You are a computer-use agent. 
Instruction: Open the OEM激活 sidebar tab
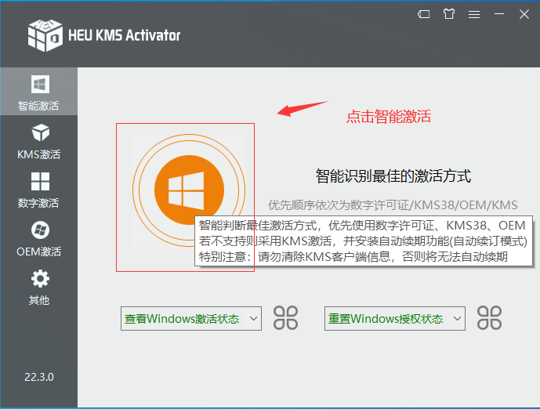tap(38, 238)
